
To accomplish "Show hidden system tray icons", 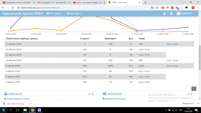I will (166, 110).
